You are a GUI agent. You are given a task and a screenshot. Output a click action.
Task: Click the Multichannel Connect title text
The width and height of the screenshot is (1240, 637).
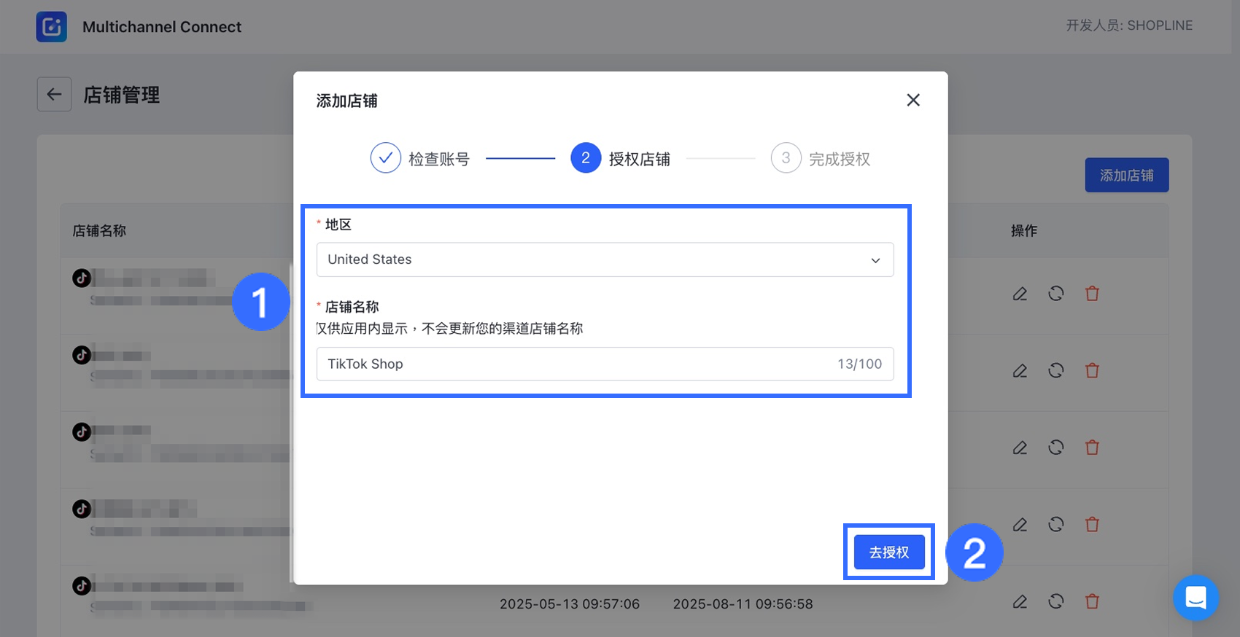pyautogui.click(x=162, y=27)
